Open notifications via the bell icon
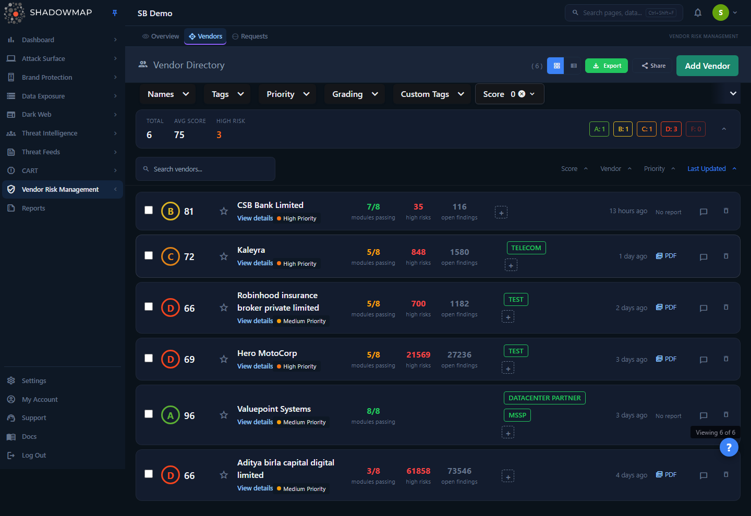751x516 pixels. tap(698, 13)
